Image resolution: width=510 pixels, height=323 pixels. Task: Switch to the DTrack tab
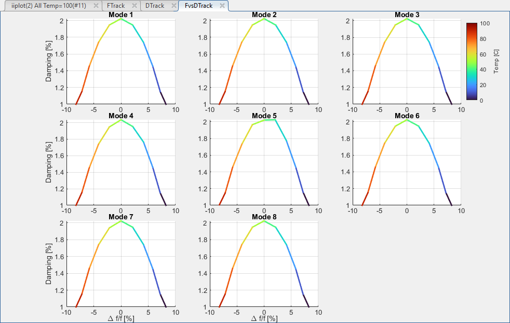point(154,6)
